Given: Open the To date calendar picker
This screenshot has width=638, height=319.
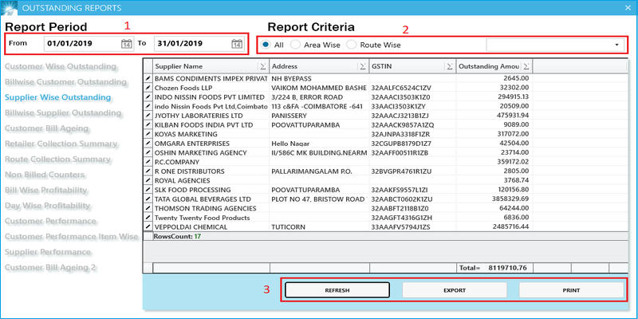Looking at the screenshot, I should pyautogui.click(x=237, y=44).
